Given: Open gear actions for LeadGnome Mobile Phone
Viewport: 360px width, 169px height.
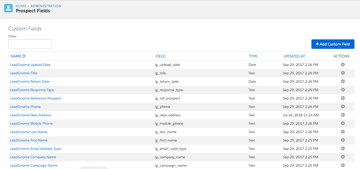Looking at the screenshot, I should coord(343,123).
